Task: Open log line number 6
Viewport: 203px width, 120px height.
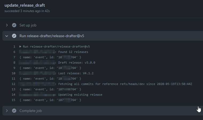Action: (x=14, y=52)
